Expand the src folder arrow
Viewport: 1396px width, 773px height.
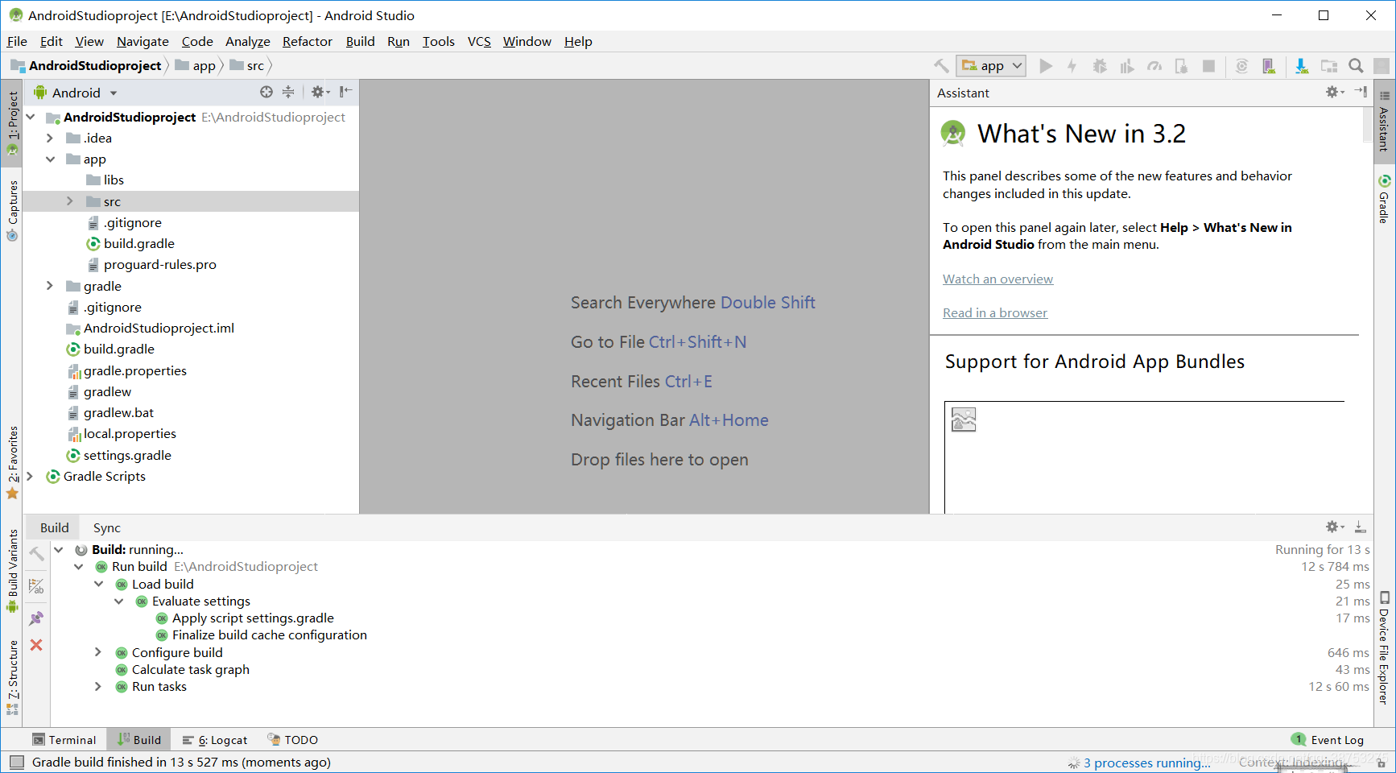click(x=70, y=201)
